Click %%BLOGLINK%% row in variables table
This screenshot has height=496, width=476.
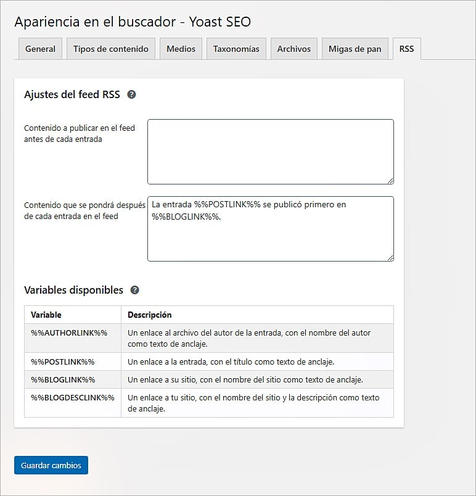click(x=63, y=379)
